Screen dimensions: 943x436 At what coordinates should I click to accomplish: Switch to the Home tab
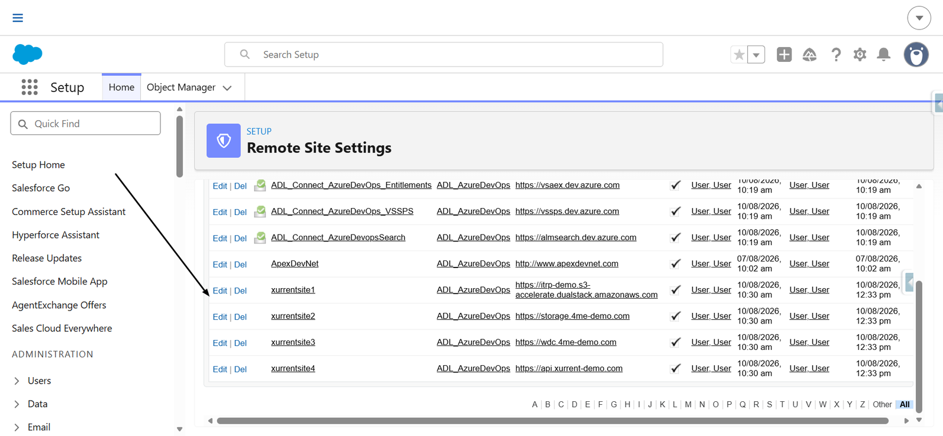pyautogui.click(x=121, y=87)
